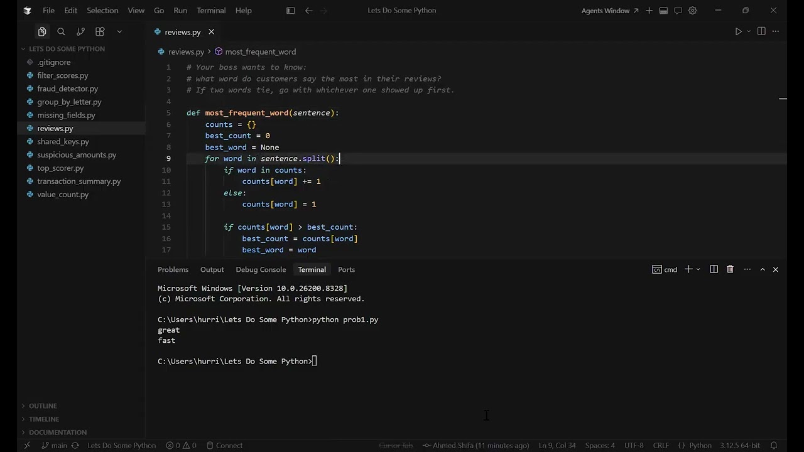Split the terminal pane

(714, 269)
